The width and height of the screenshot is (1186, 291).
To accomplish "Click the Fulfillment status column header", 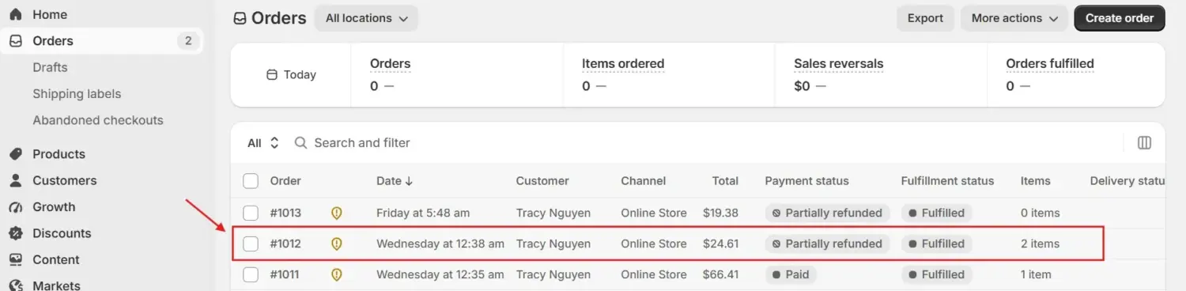I will click(947, 181).
